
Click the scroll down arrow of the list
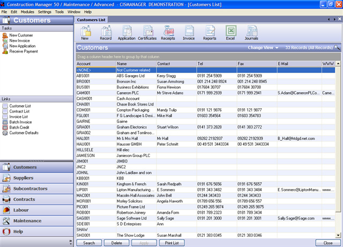338,235
